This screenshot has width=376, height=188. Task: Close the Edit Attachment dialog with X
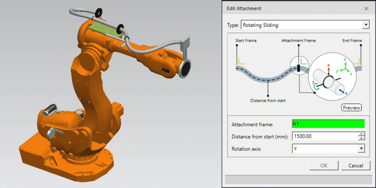(366, 8)
